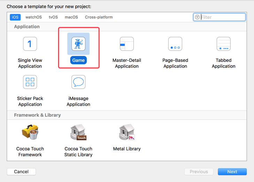Switch to the iOS platform tab
254x182 pixels.
pyautogui.click(x=15, y=17)
